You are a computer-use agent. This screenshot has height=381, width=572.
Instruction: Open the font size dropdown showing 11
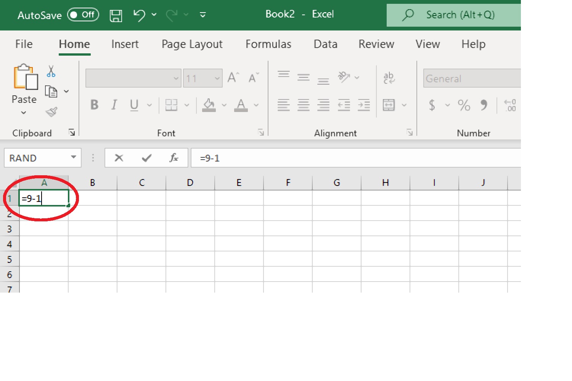[x=217, y=78]
